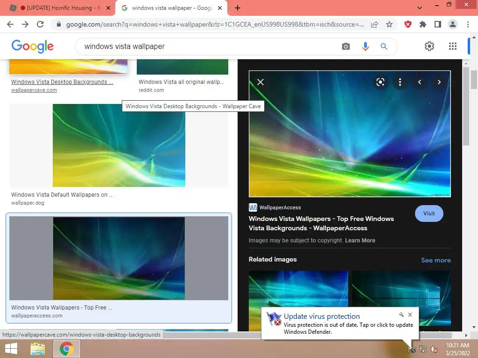Open the Learn More copyright link
Image resolution: width=478 pixels, height=358 pixels.
tap(360, 241)
